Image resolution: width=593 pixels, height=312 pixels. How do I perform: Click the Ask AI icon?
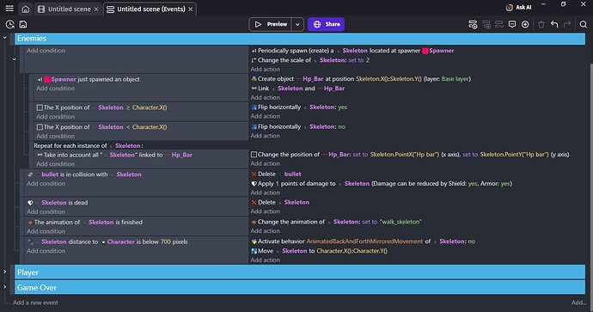coord(510,7)
